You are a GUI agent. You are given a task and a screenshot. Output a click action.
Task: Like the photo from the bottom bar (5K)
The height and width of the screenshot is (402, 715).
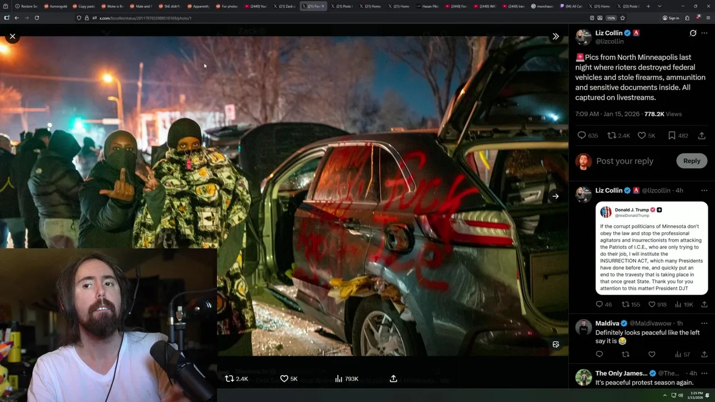point(288,379)
